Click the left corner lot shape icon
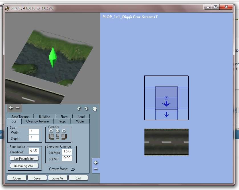 tap(51, 136)
